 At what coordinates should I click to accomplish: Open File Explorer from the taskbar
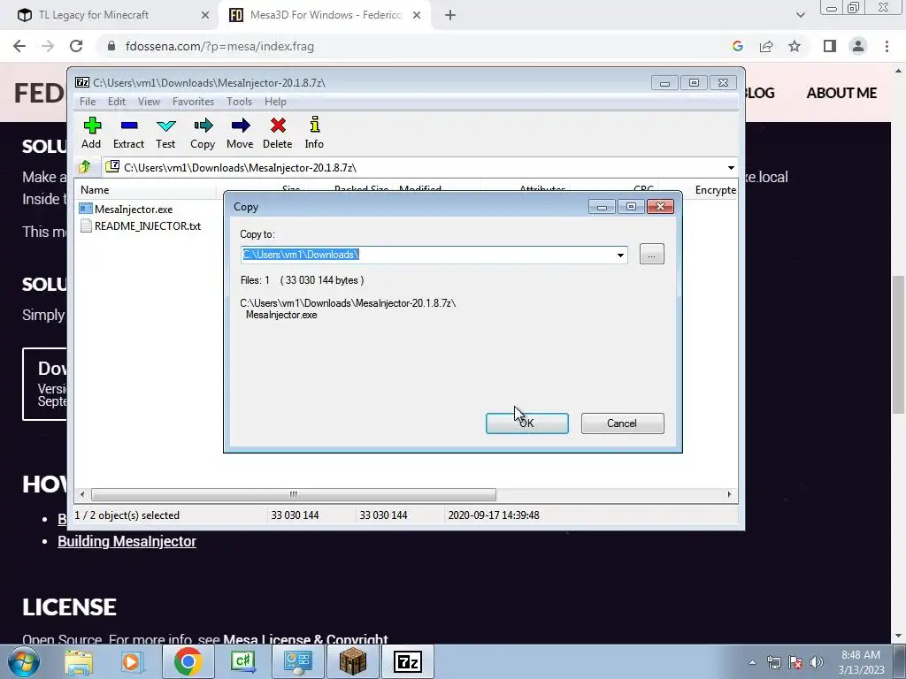79,661
